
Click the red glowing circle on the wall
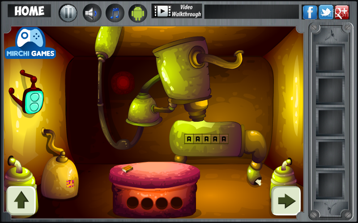click(123, 83)
